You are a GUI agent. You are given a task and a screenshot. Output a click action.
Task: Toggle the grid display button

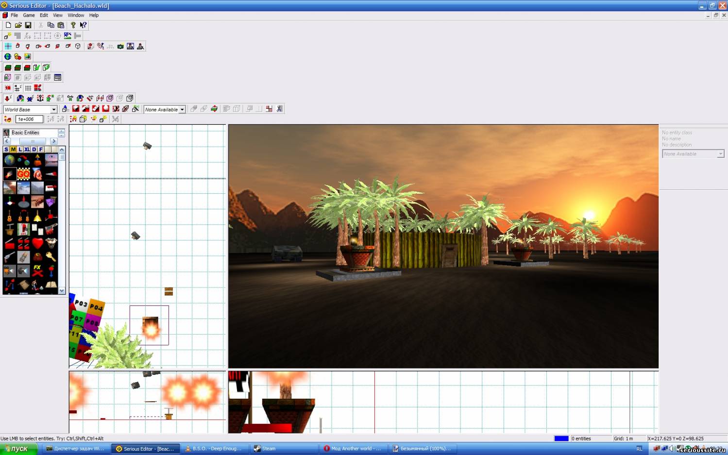[x=28, y=88]
